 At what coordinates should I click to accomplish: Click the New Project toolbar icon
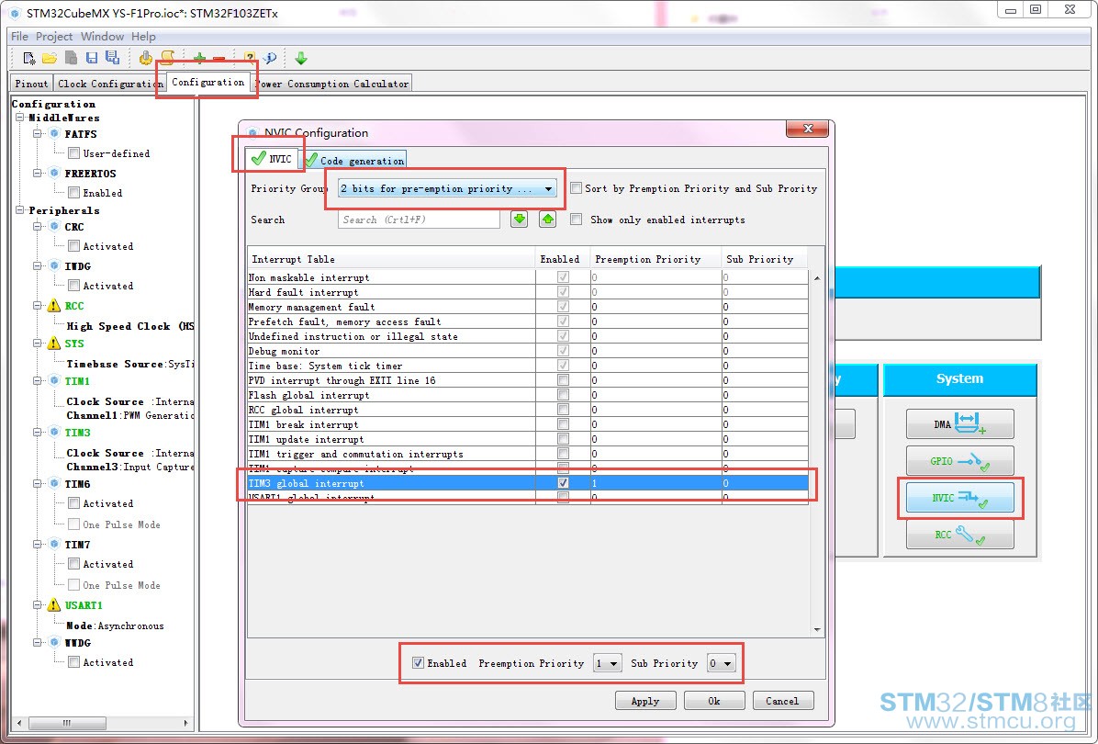pyautogui.click(x=28, y=58)
